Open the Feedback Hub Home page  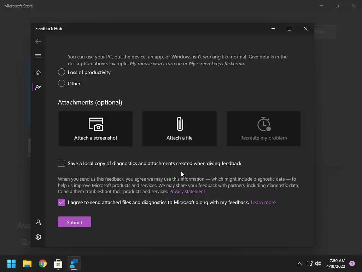38,73
